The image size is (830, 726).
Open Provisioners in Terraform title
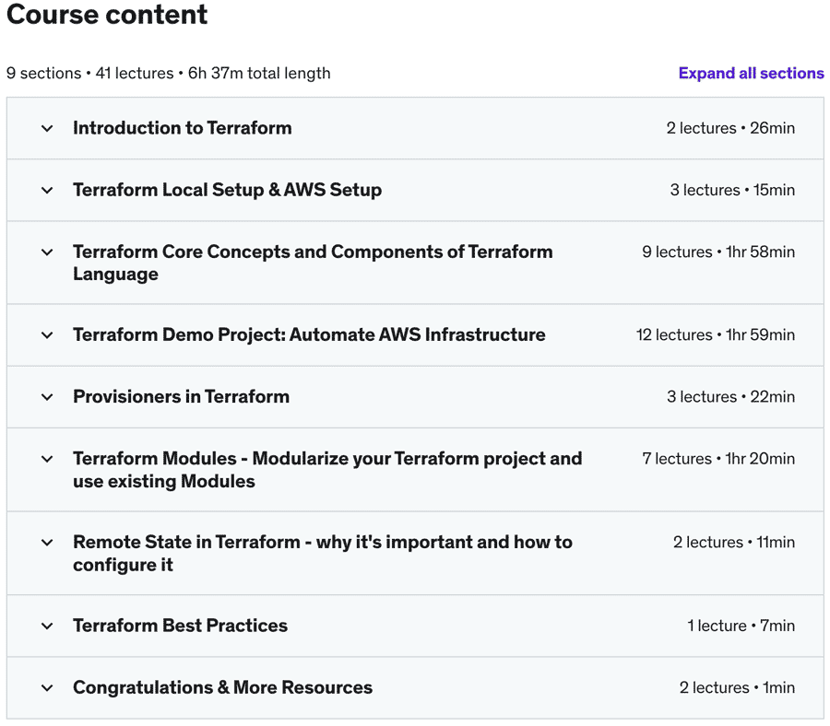181,396
